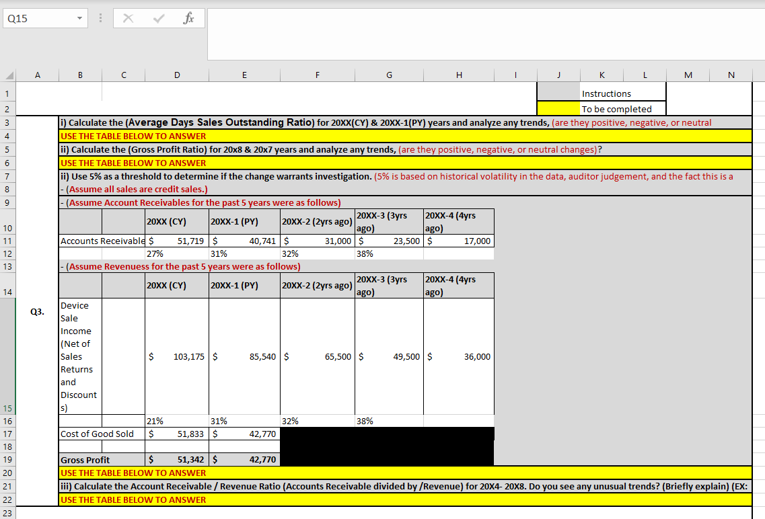
Task: Click the formula bar drag handle dots
Action: [x=100, y=19]
